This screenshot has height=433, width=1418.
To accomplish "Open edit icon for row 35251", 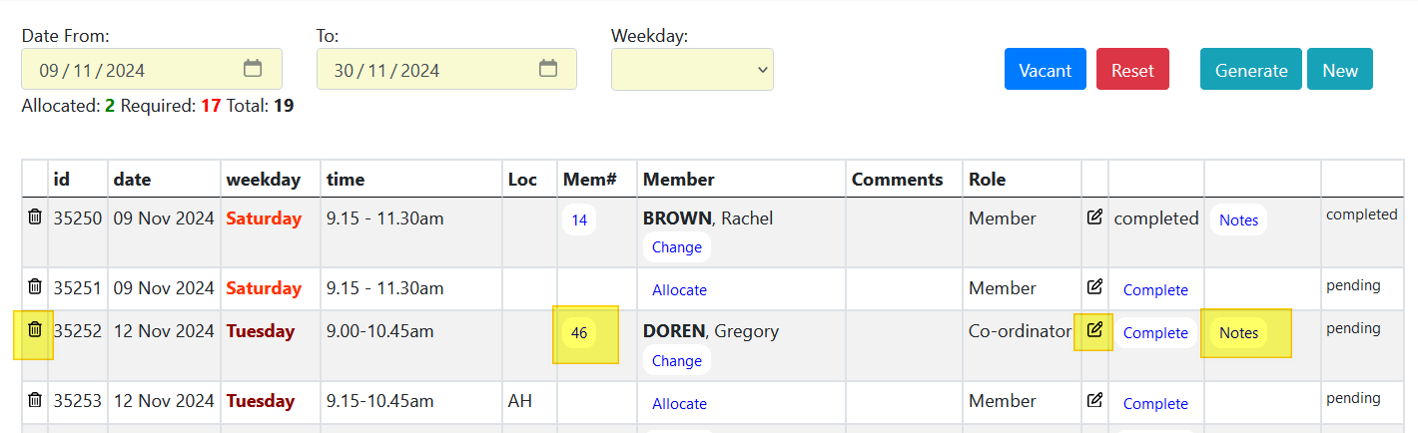I will [1094, 286].
